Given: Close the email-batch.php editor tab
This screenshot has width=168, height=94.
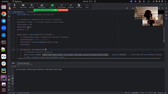Looking at the screenshot, I should tap(24, 11).
